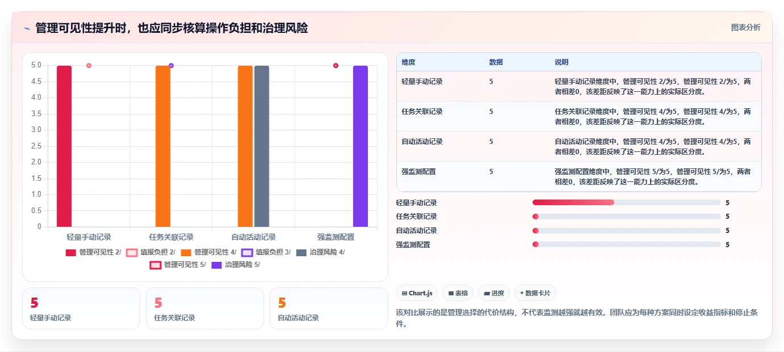Toggle the 填报负担 3/ legend entry
Viewport: 784px width, 352px height.
[x=266, y=252]
